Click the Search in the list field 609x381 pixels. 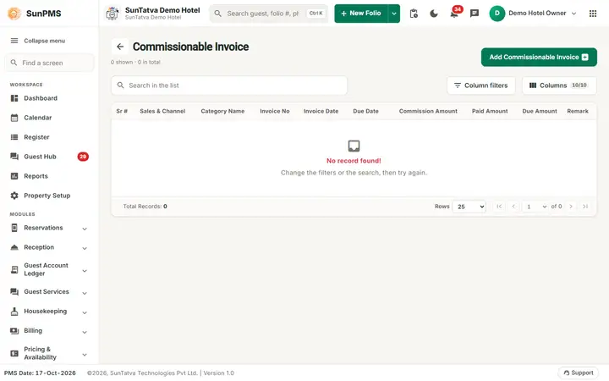point(229,86)
